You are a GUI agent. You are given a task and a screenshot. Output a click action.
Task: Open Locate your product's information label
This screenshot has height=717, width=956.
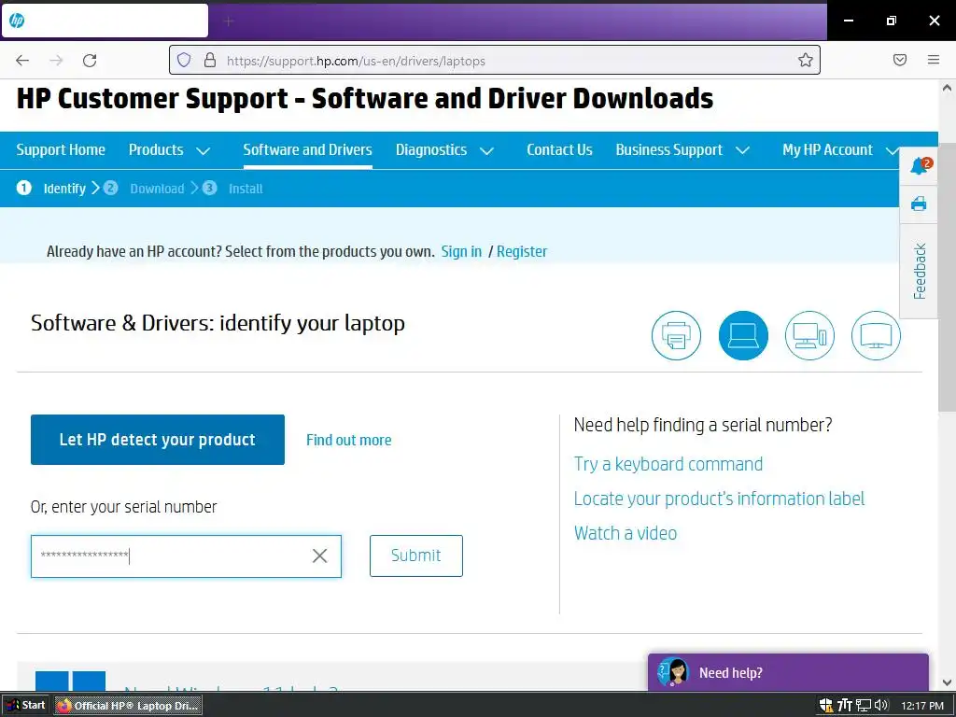click(720, 499)
